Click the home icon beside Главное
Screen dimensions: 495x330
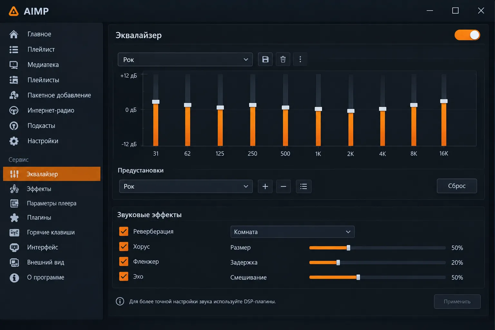tap(14, 34)
